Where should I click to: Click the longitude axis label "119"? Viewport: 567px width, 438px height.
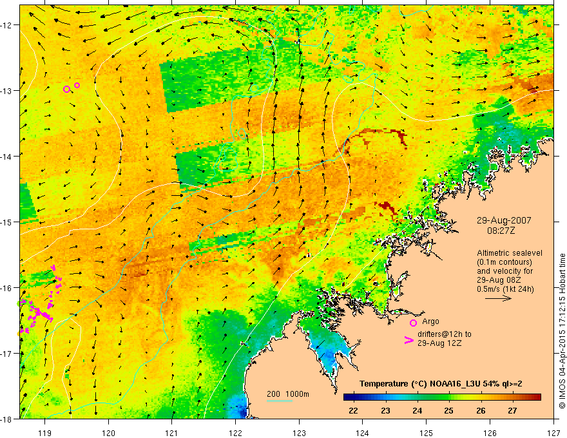click(44, 433)
